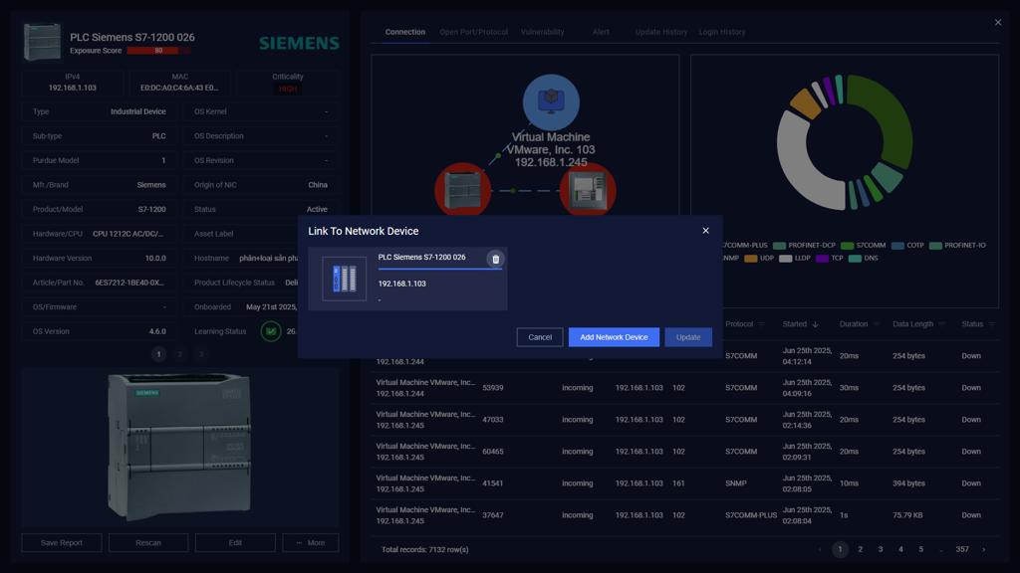Image resolution: width=1020 pixels, height=573 pixels.
Task: Click the PLC rack icon in dialog
Action: [344, 280]
